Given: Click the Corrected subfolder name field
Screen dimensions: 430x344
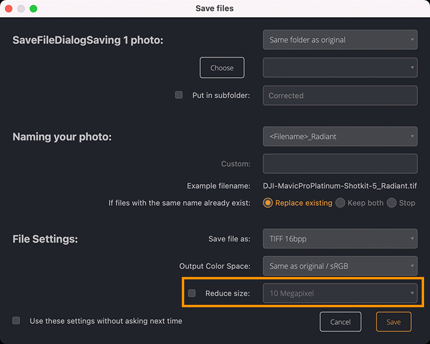Looking at the screenshot, I should tap(340, 95).
